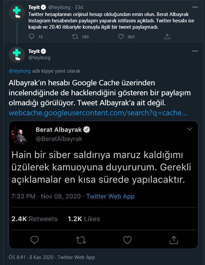View the 2.4K Retweets list
Screen dimensions: 205x265
click(34, 219)
